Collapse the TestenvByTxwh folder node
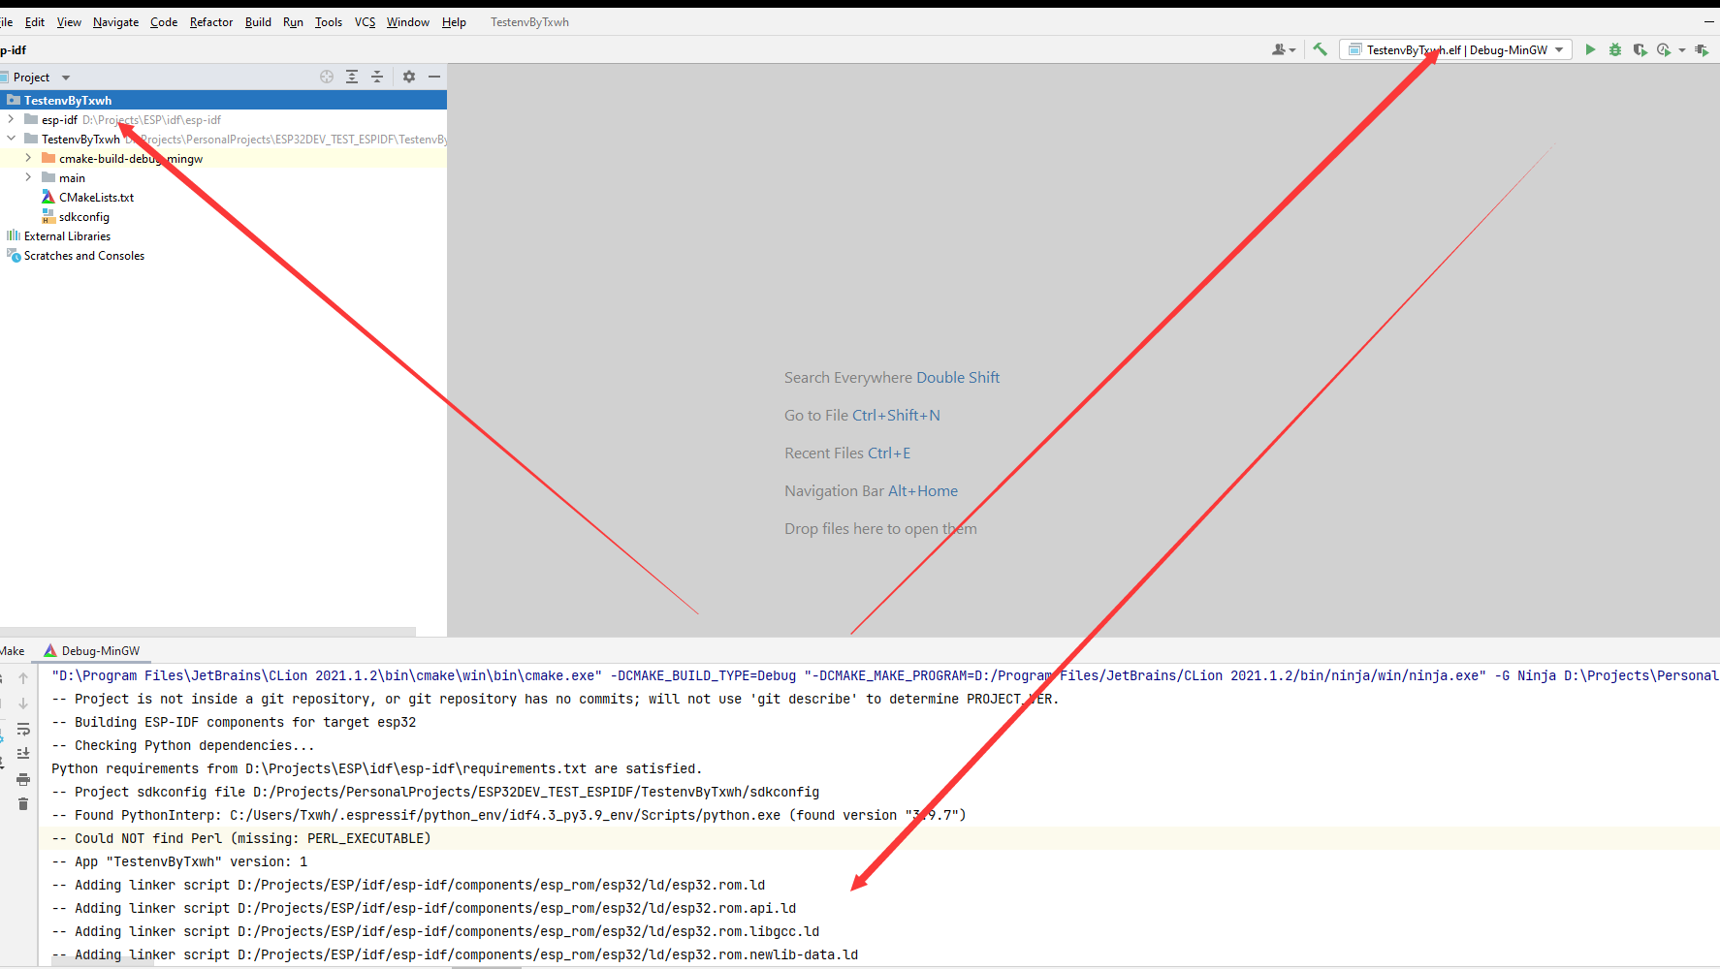 coord(11,139)
